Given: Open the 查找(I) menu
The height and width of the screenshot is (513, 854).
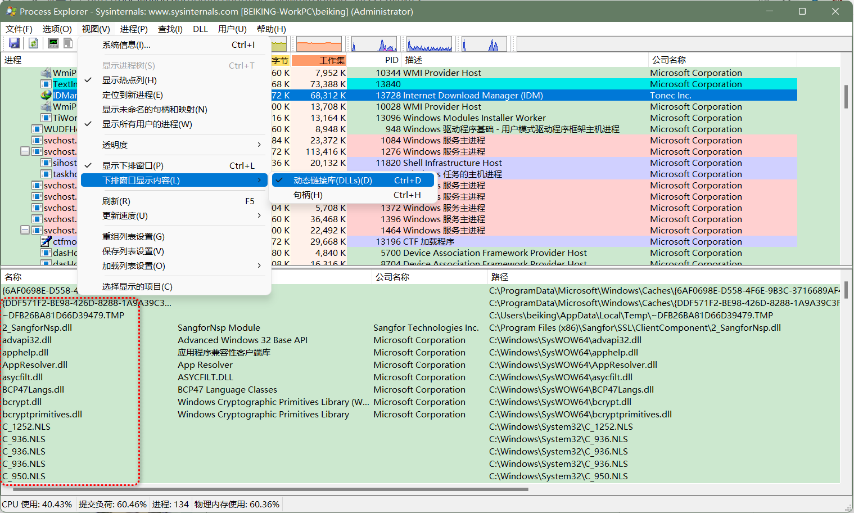Looking at the screenshot, I should pyautogui.click(x=170, y=29).
